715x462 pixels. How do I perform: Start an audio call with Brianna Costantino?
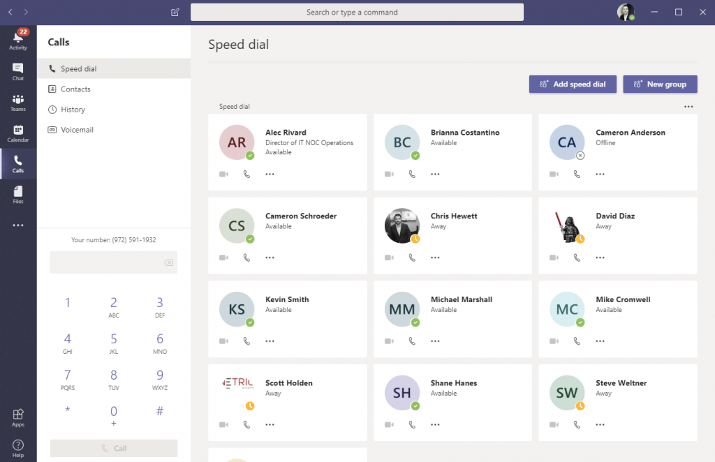[411, 174]
